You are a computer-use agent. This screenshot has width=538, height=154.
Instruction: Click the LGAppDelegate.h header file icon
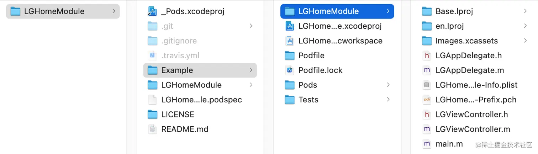click(x=427, y=55)
